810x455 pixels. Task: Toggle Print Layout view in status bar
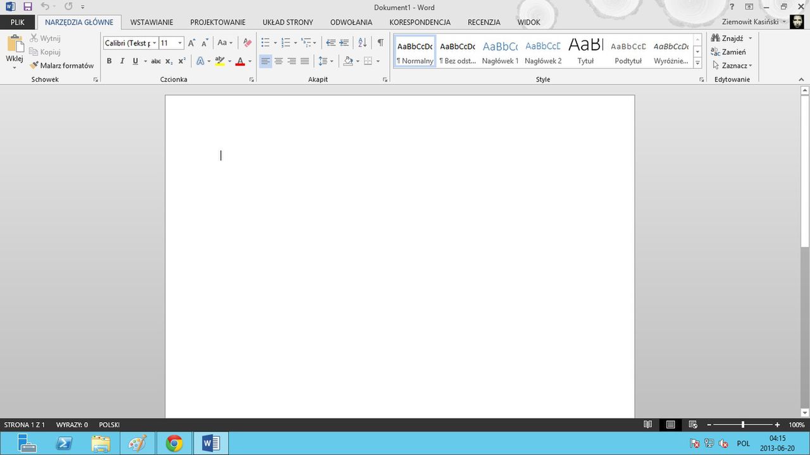[670, 425]
